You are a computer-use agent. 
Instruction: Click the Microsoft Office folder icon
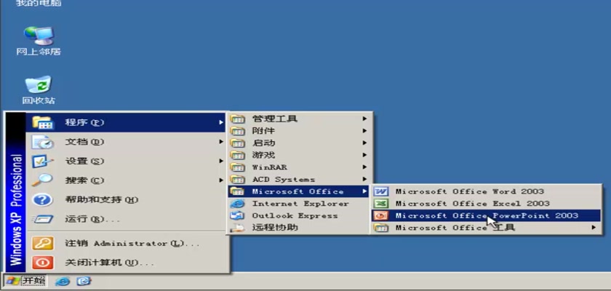click(x=237, y=191)
